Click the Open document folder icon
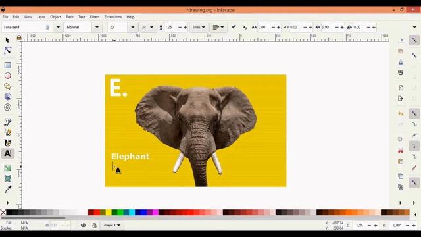Image resolution: width=421 pixels, height=237 pixels. (401, 51)
